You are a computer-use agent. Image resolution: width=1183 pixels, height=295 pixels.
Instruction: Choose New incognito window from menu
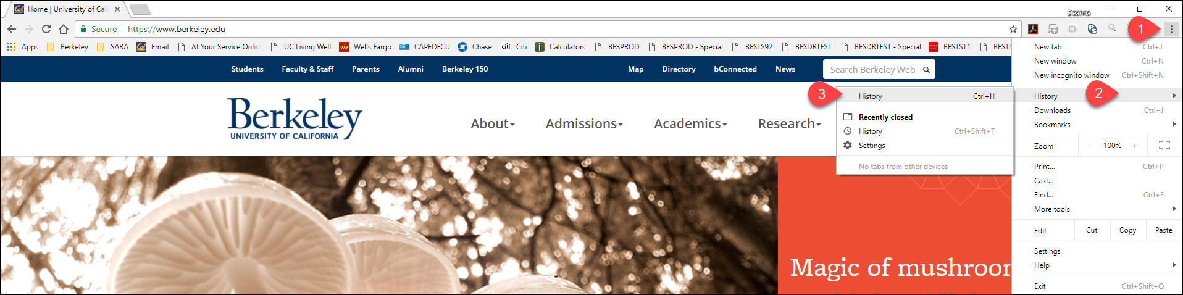(x=1071, y=75)
